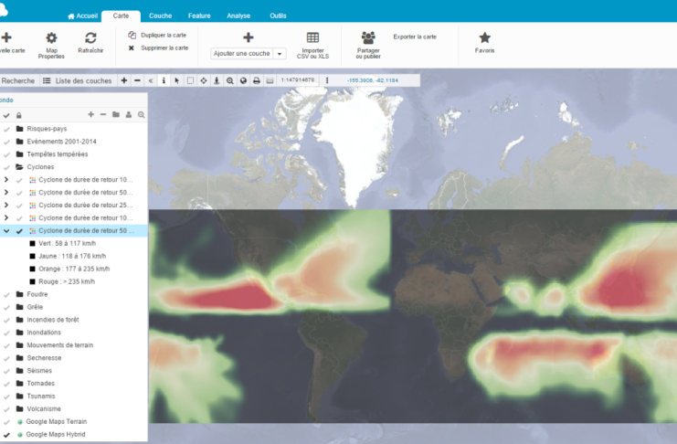Click the Rafraîchir refresh icon
Screen dimensions: 677x444
(90, 37)
